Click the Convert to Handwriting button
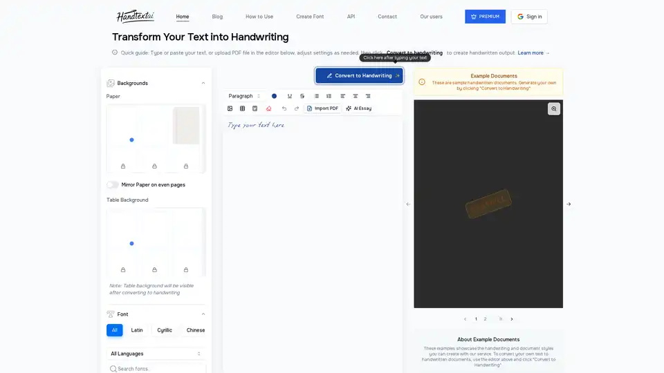Image resolution: width=664 pixels, height=373 pixels. pyautogui.click(x=359, y=75)
